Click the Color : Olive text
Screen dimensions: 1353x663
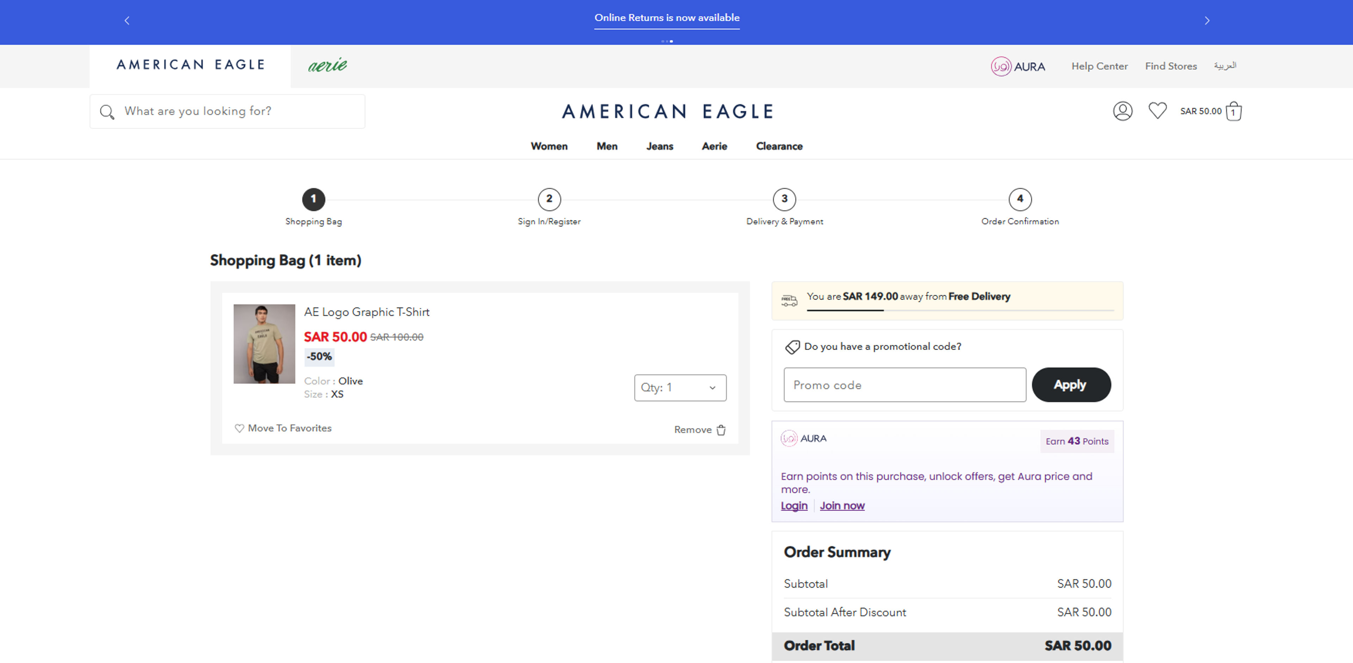(x=333, y=381)
